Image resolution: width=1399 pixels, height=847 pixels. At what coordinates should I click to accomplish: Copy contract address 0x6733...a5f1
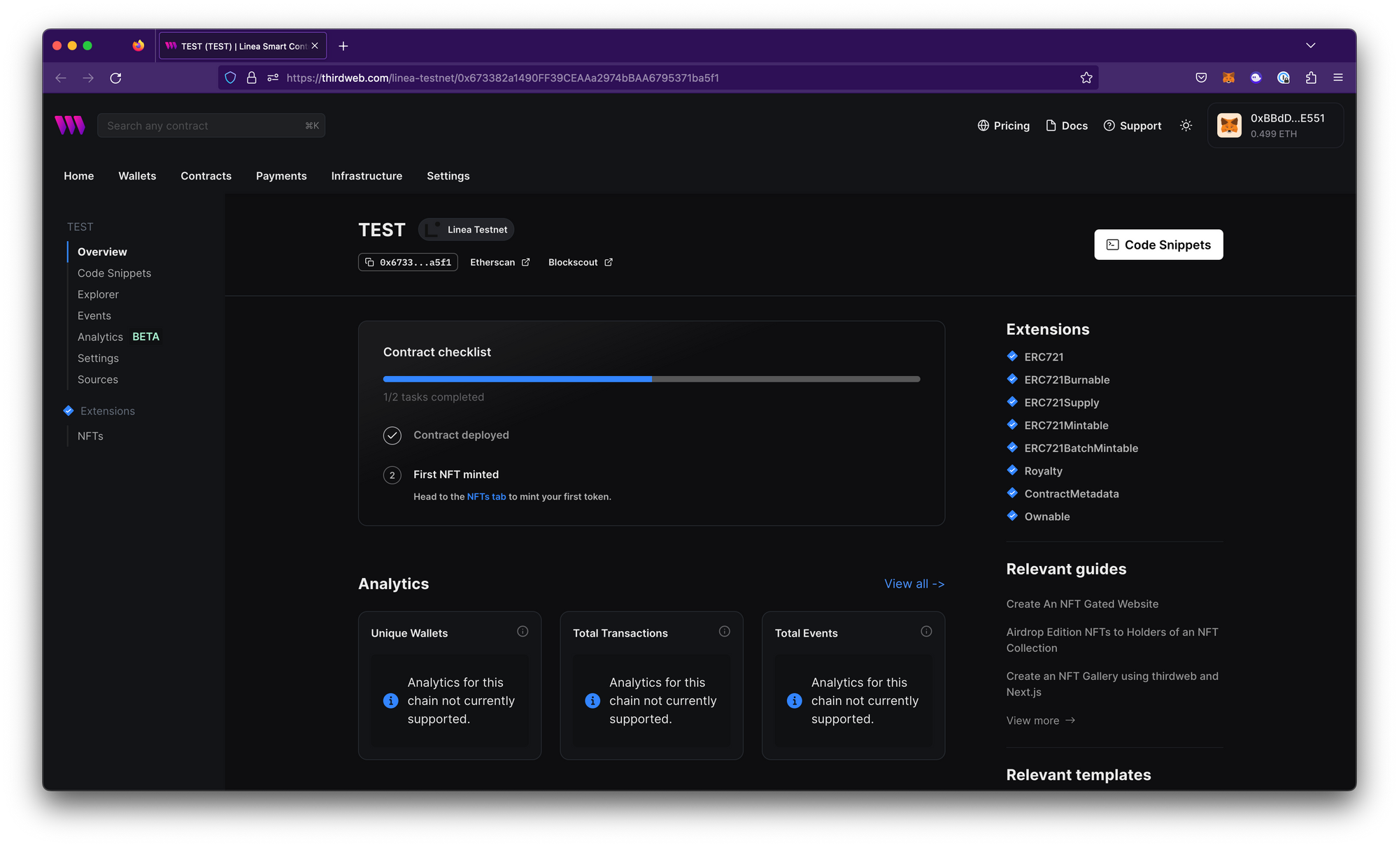coord(408,262)
